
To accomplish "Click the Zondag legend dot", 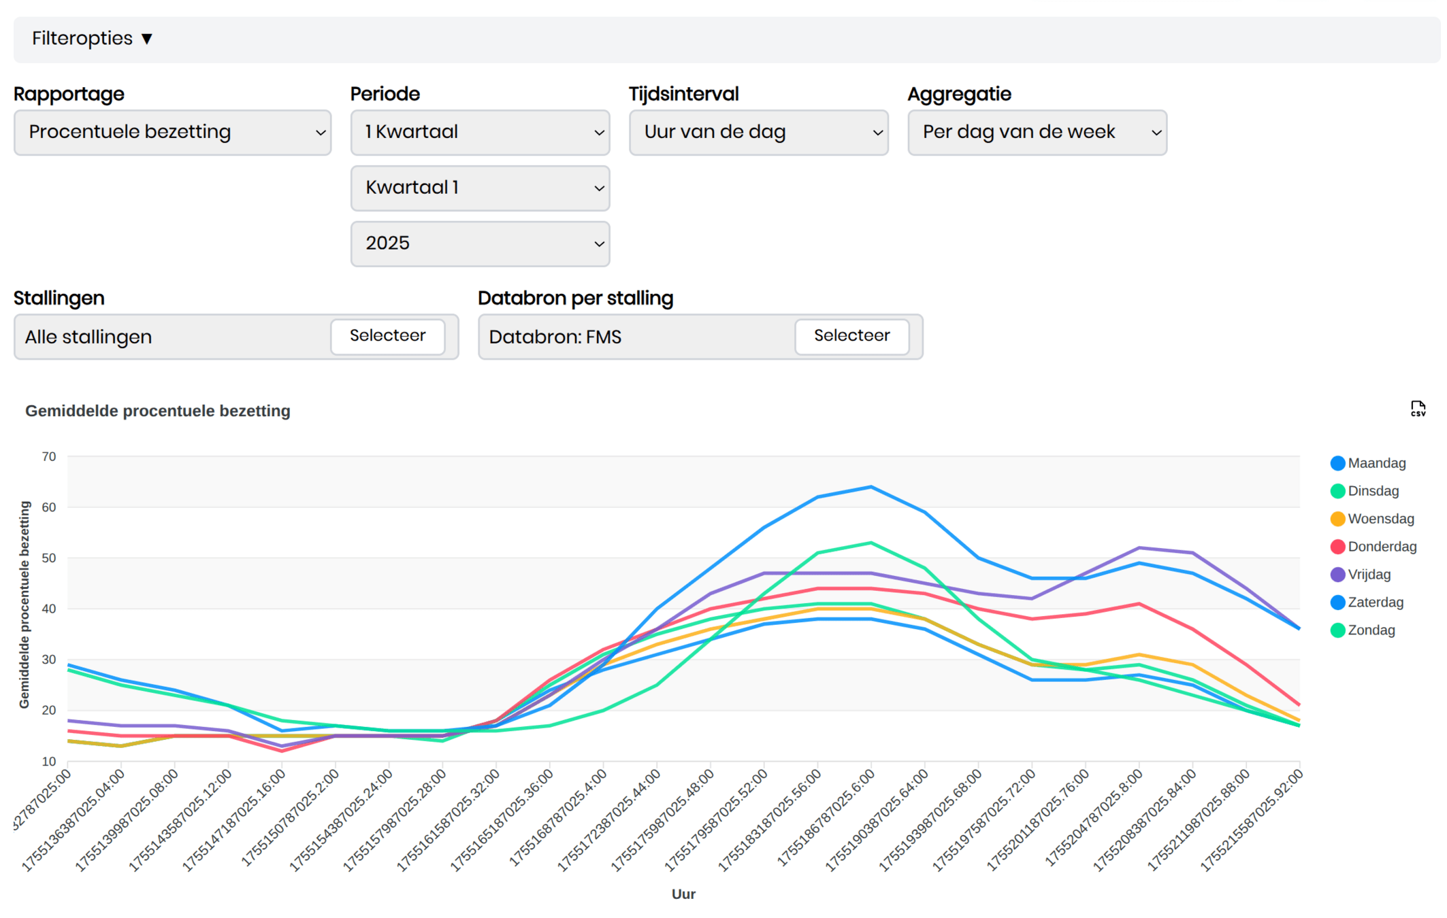I will pos(1337,630).
